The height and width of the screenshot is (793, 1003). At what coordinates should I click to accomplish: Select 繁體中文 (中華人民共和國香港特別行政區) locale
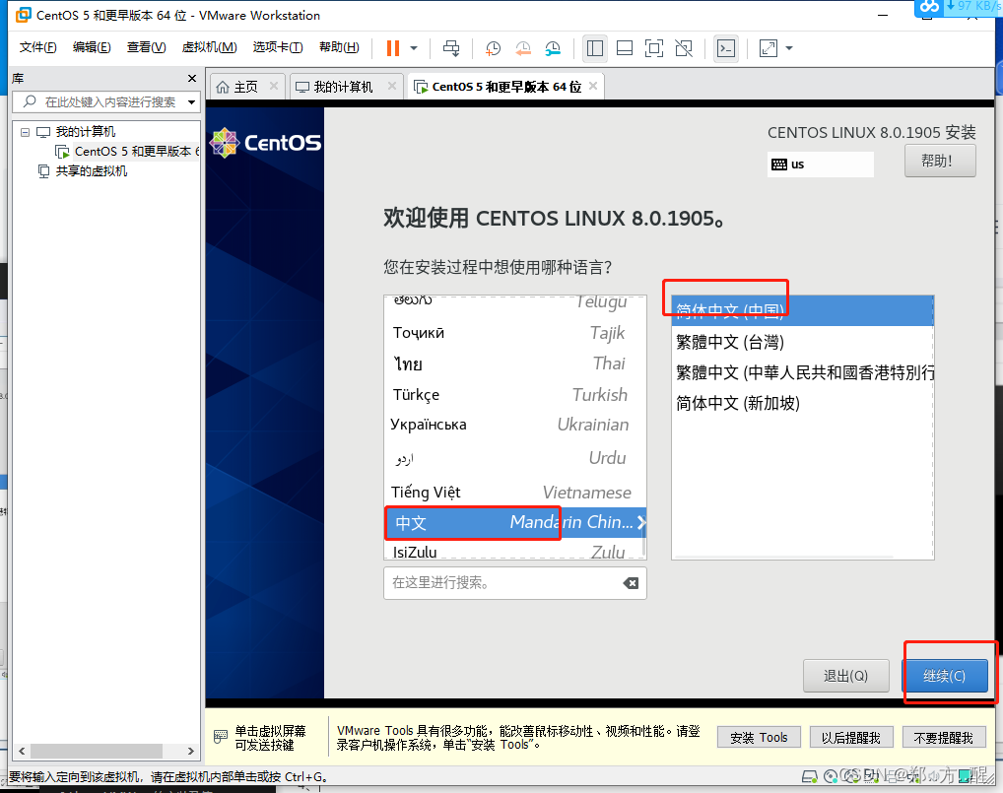click(x=802, y=372)
